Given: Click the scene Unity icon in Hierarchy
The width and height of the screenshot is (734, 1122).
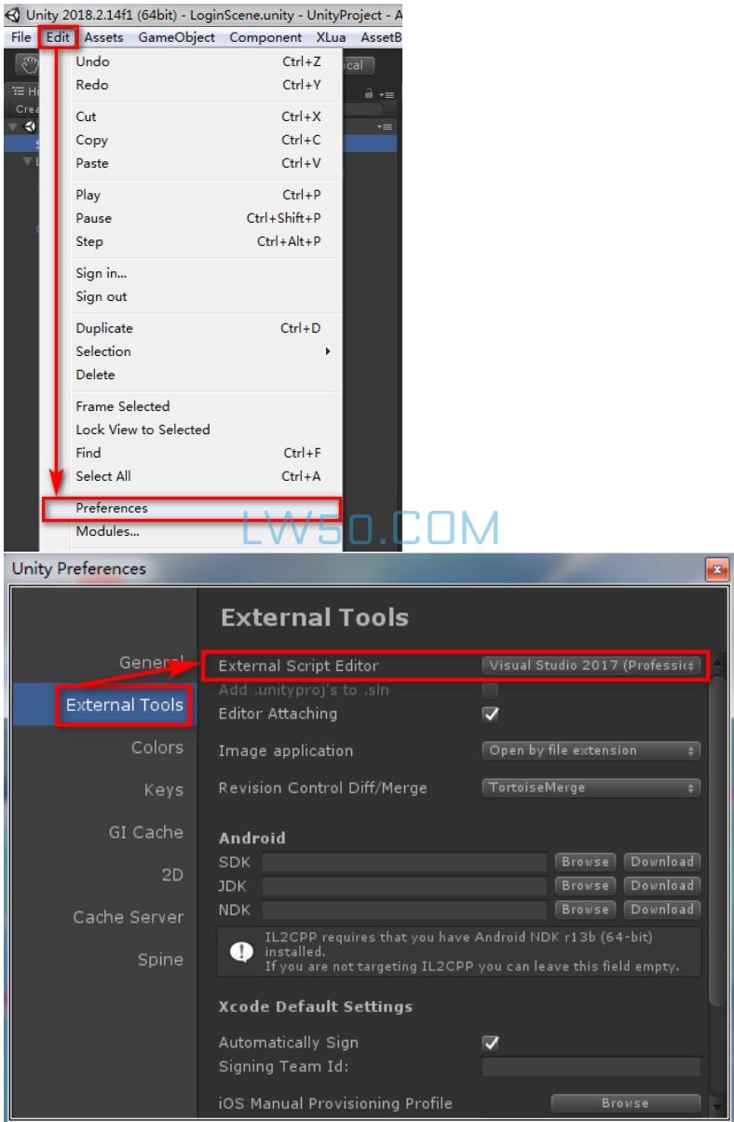Looking at the screenshot, I should 29,126.
